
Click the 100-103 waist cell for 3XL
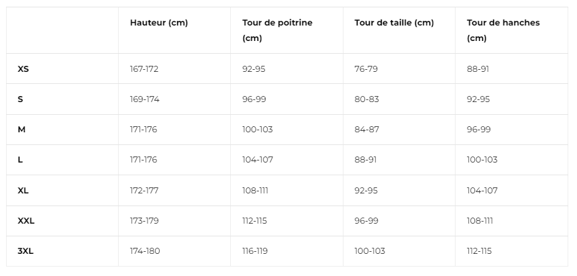370,251
